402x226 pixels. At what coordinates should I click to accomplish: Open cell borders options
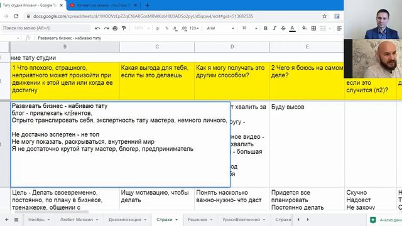[x=313, y=28]
